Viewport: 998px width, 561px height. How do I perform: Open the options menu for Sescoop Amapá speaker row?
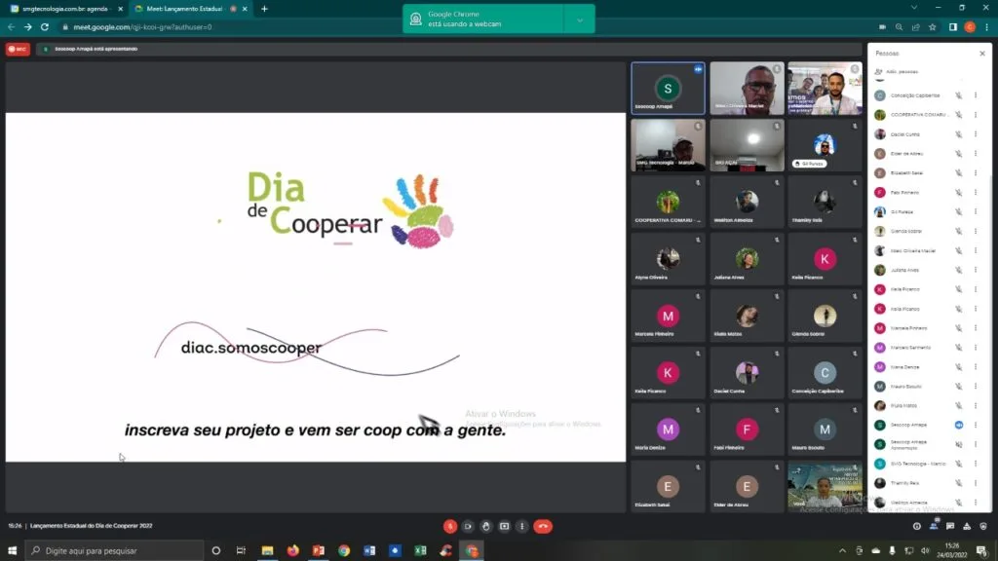(x=976, y=425)
